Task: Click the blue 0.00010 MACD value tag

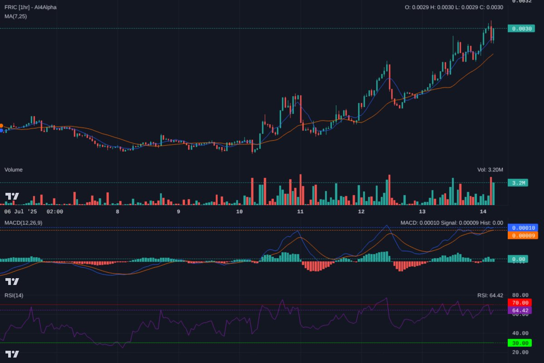Action: 523,227
